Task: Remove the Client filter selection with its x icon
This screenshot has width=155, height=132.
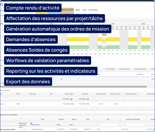Action: pyautogui.click(x=31, y=124)
